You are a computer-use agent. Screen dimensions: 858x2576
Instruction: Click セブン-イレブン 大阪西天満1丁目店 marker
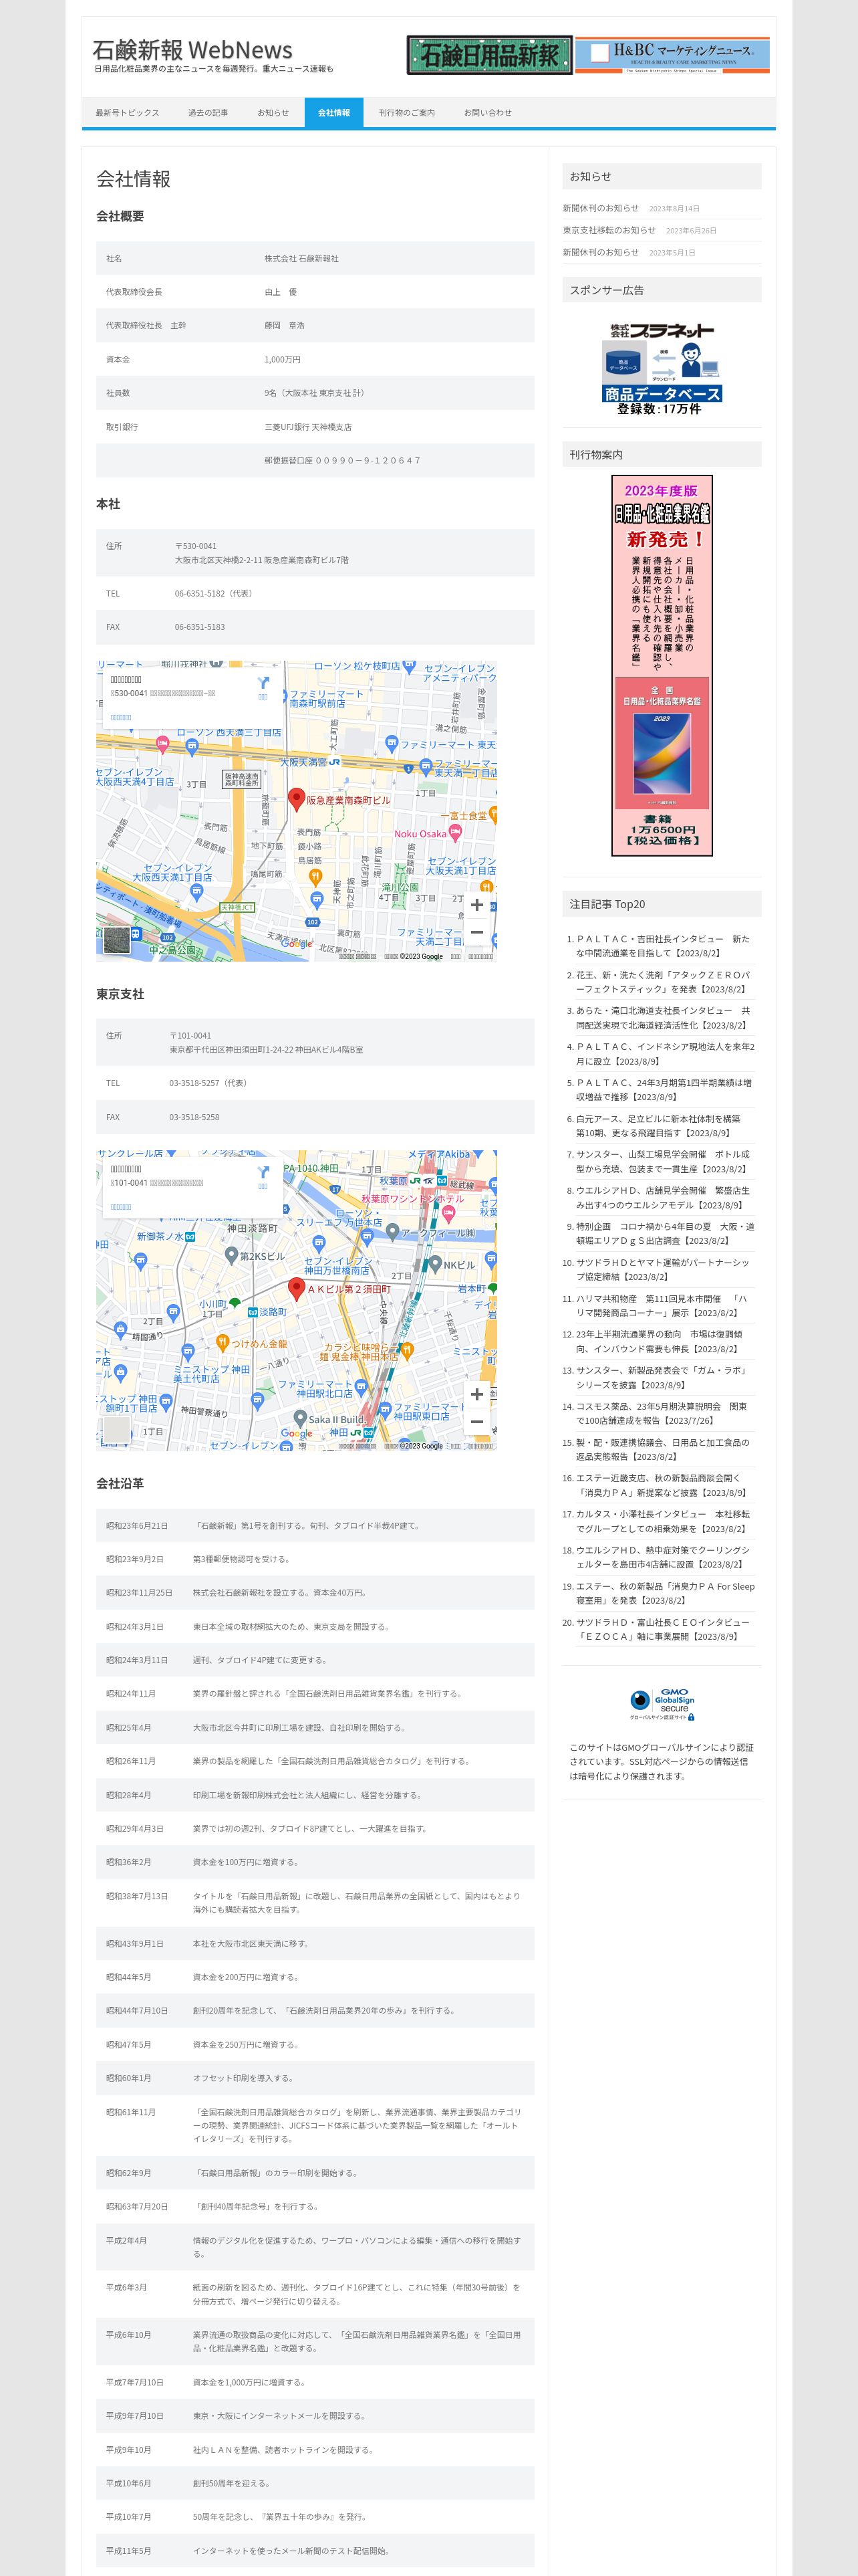click(x=196, y=892)
